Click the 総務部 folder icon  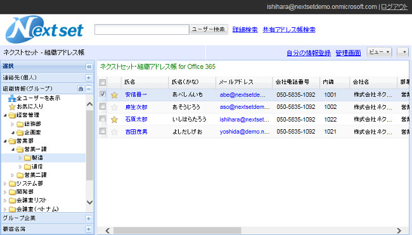click(x=20, y=124)
